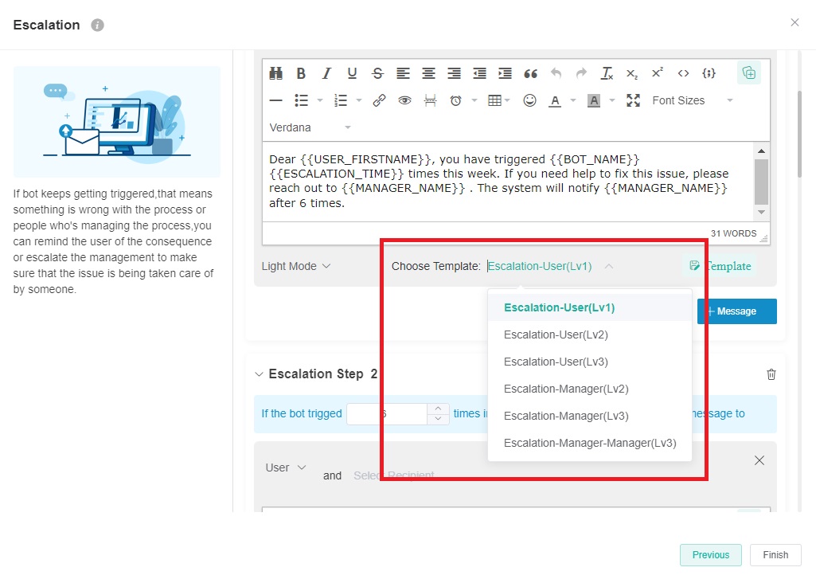816x579 pixels.
Task: Toggle italic text style
Action: tap(326, 73)
